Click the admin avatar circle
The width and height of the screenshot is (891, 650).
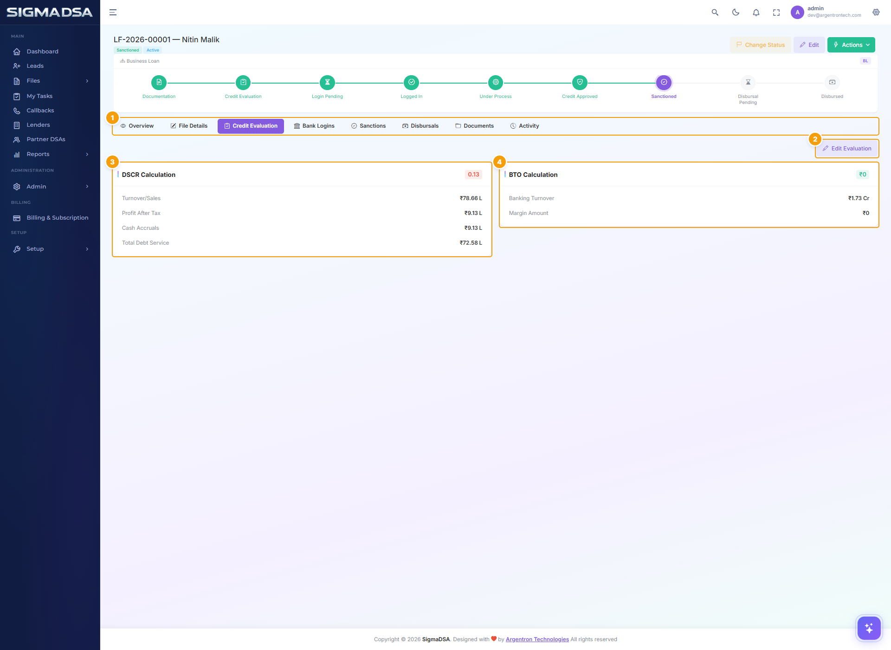tap(797, 13)
